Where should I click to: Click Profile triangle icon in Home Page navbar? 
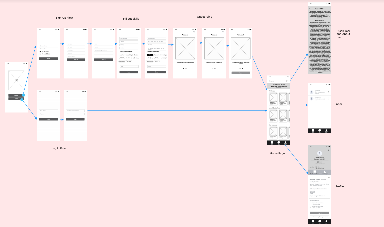285,142
